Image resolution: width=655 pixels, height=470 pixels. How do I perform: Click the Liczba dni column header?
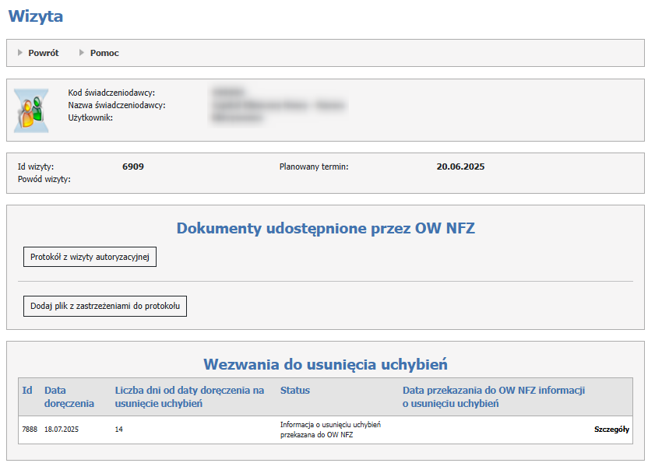pyautogui.click(x=189, y=396)
